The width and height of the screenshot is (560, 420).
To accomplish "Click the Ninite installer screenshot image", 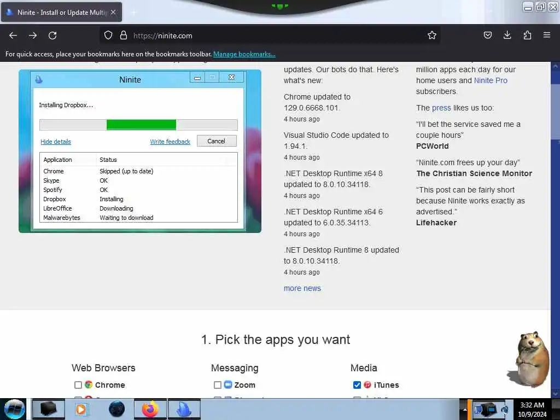I will (x=139, y=151).
